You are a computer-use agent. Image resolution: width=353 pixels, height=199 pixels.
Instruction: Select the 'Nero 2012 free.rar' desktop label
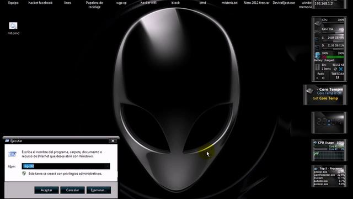pyautogui.click(x=256, y=3)
